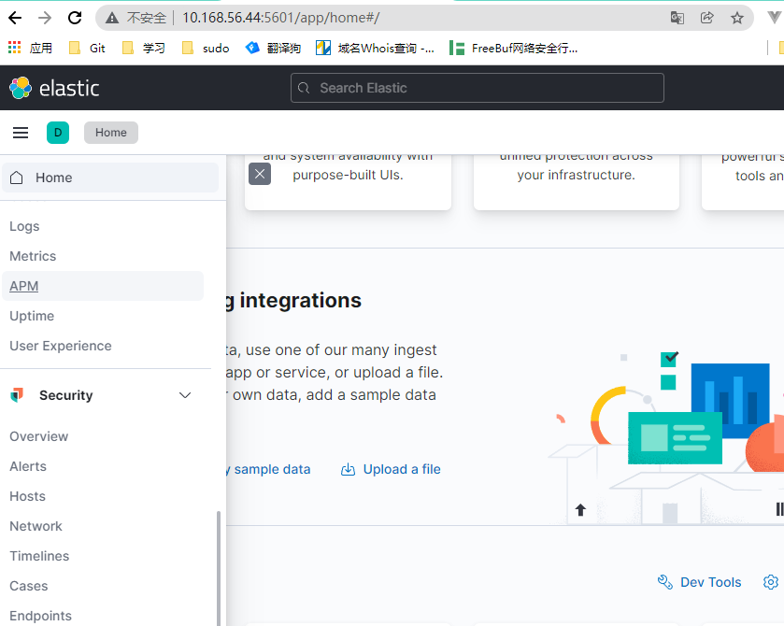Image resolution: width=784 pixels, height=626 pixels.
Task: Open User Experience in the sidebar
Action: (61, 346)
